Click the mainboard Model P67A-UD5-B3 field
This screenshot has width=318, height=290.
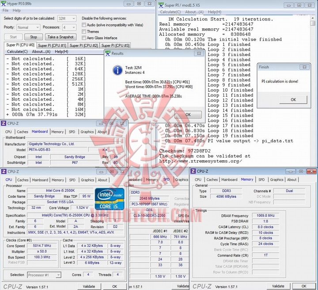[57, 150]
